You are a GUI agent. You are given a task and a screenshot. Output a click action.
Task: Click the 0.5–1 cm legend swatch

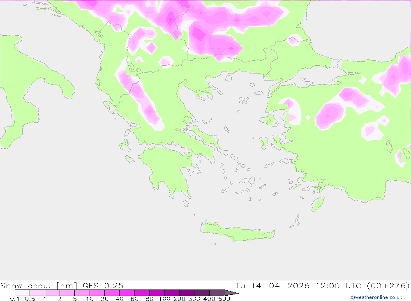(37, 293)
